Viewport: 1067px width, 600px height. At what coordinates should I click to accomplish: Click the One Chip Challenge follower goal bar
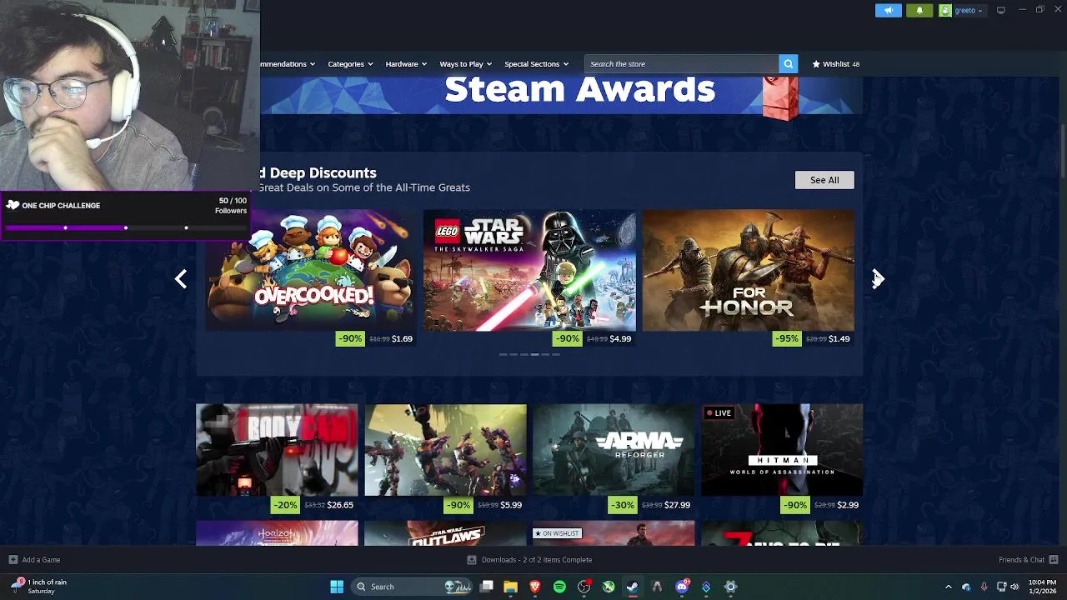tap(125, 215)
